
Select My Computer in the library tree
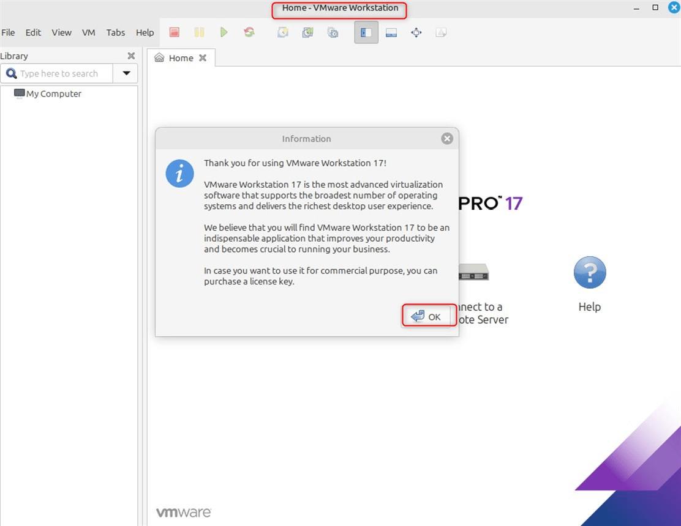click(x=48, y=94)
